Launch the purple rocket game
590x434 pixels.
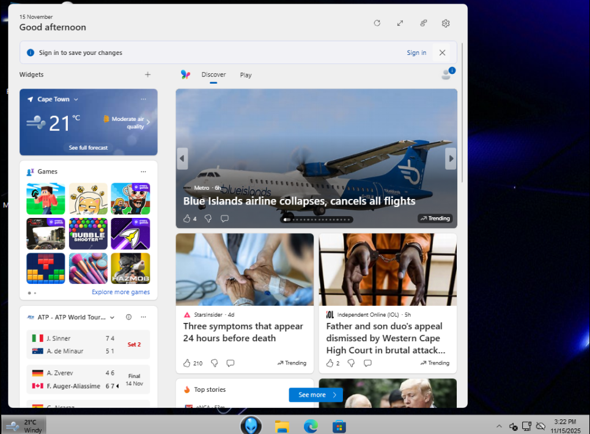(130, 233)
